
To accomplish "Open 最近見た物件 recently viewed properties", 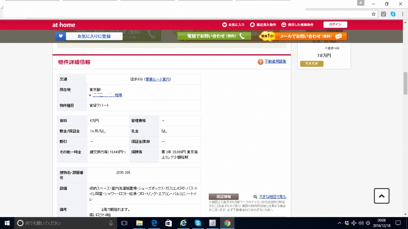I will (x=263, y=25).
